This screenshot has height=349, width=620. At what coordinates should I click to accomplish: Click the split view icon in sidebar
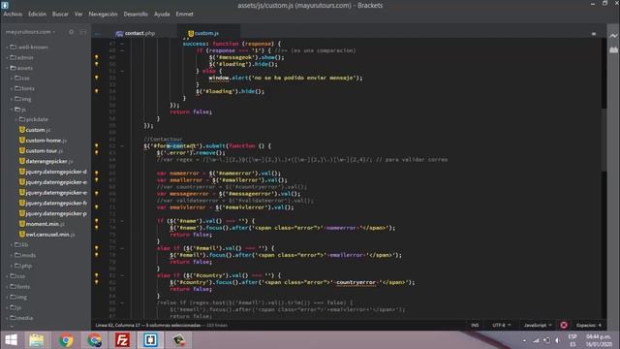pyautogui.click(x=83, y=32)
